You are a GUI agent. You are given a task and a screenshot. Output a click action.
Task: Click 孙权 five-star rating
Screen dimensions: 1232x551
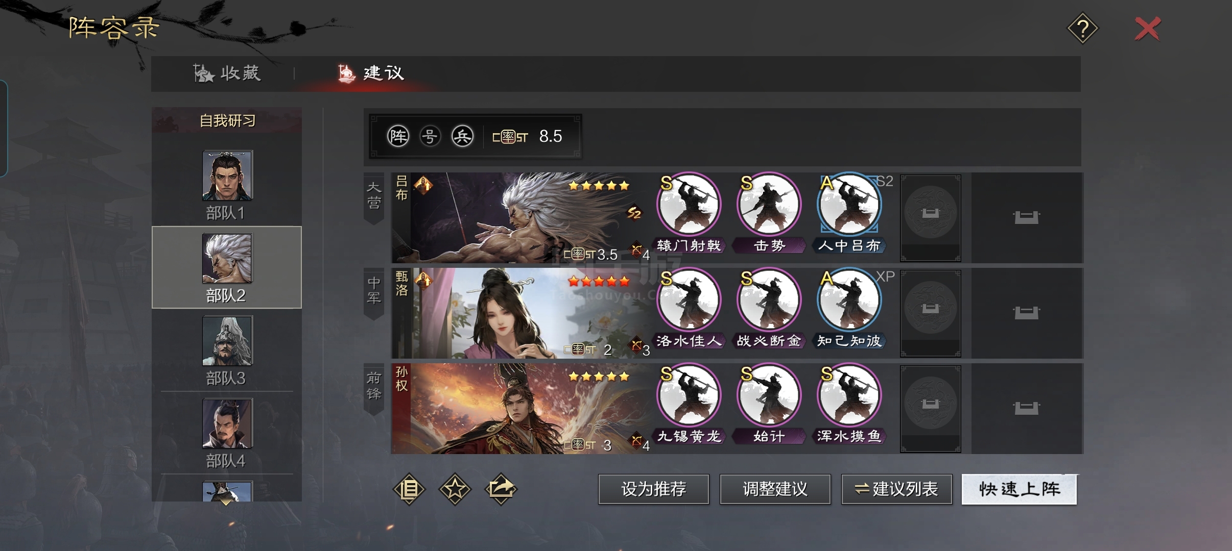point(599,377)
